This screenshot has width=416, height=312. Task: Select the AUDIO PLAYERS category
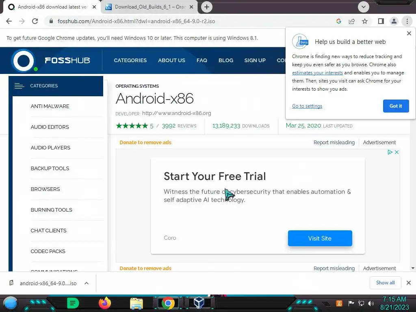(50, 148)
